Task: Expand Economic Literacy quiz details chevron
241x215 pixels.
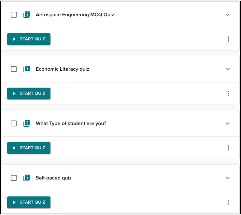Action: point(228,69)
